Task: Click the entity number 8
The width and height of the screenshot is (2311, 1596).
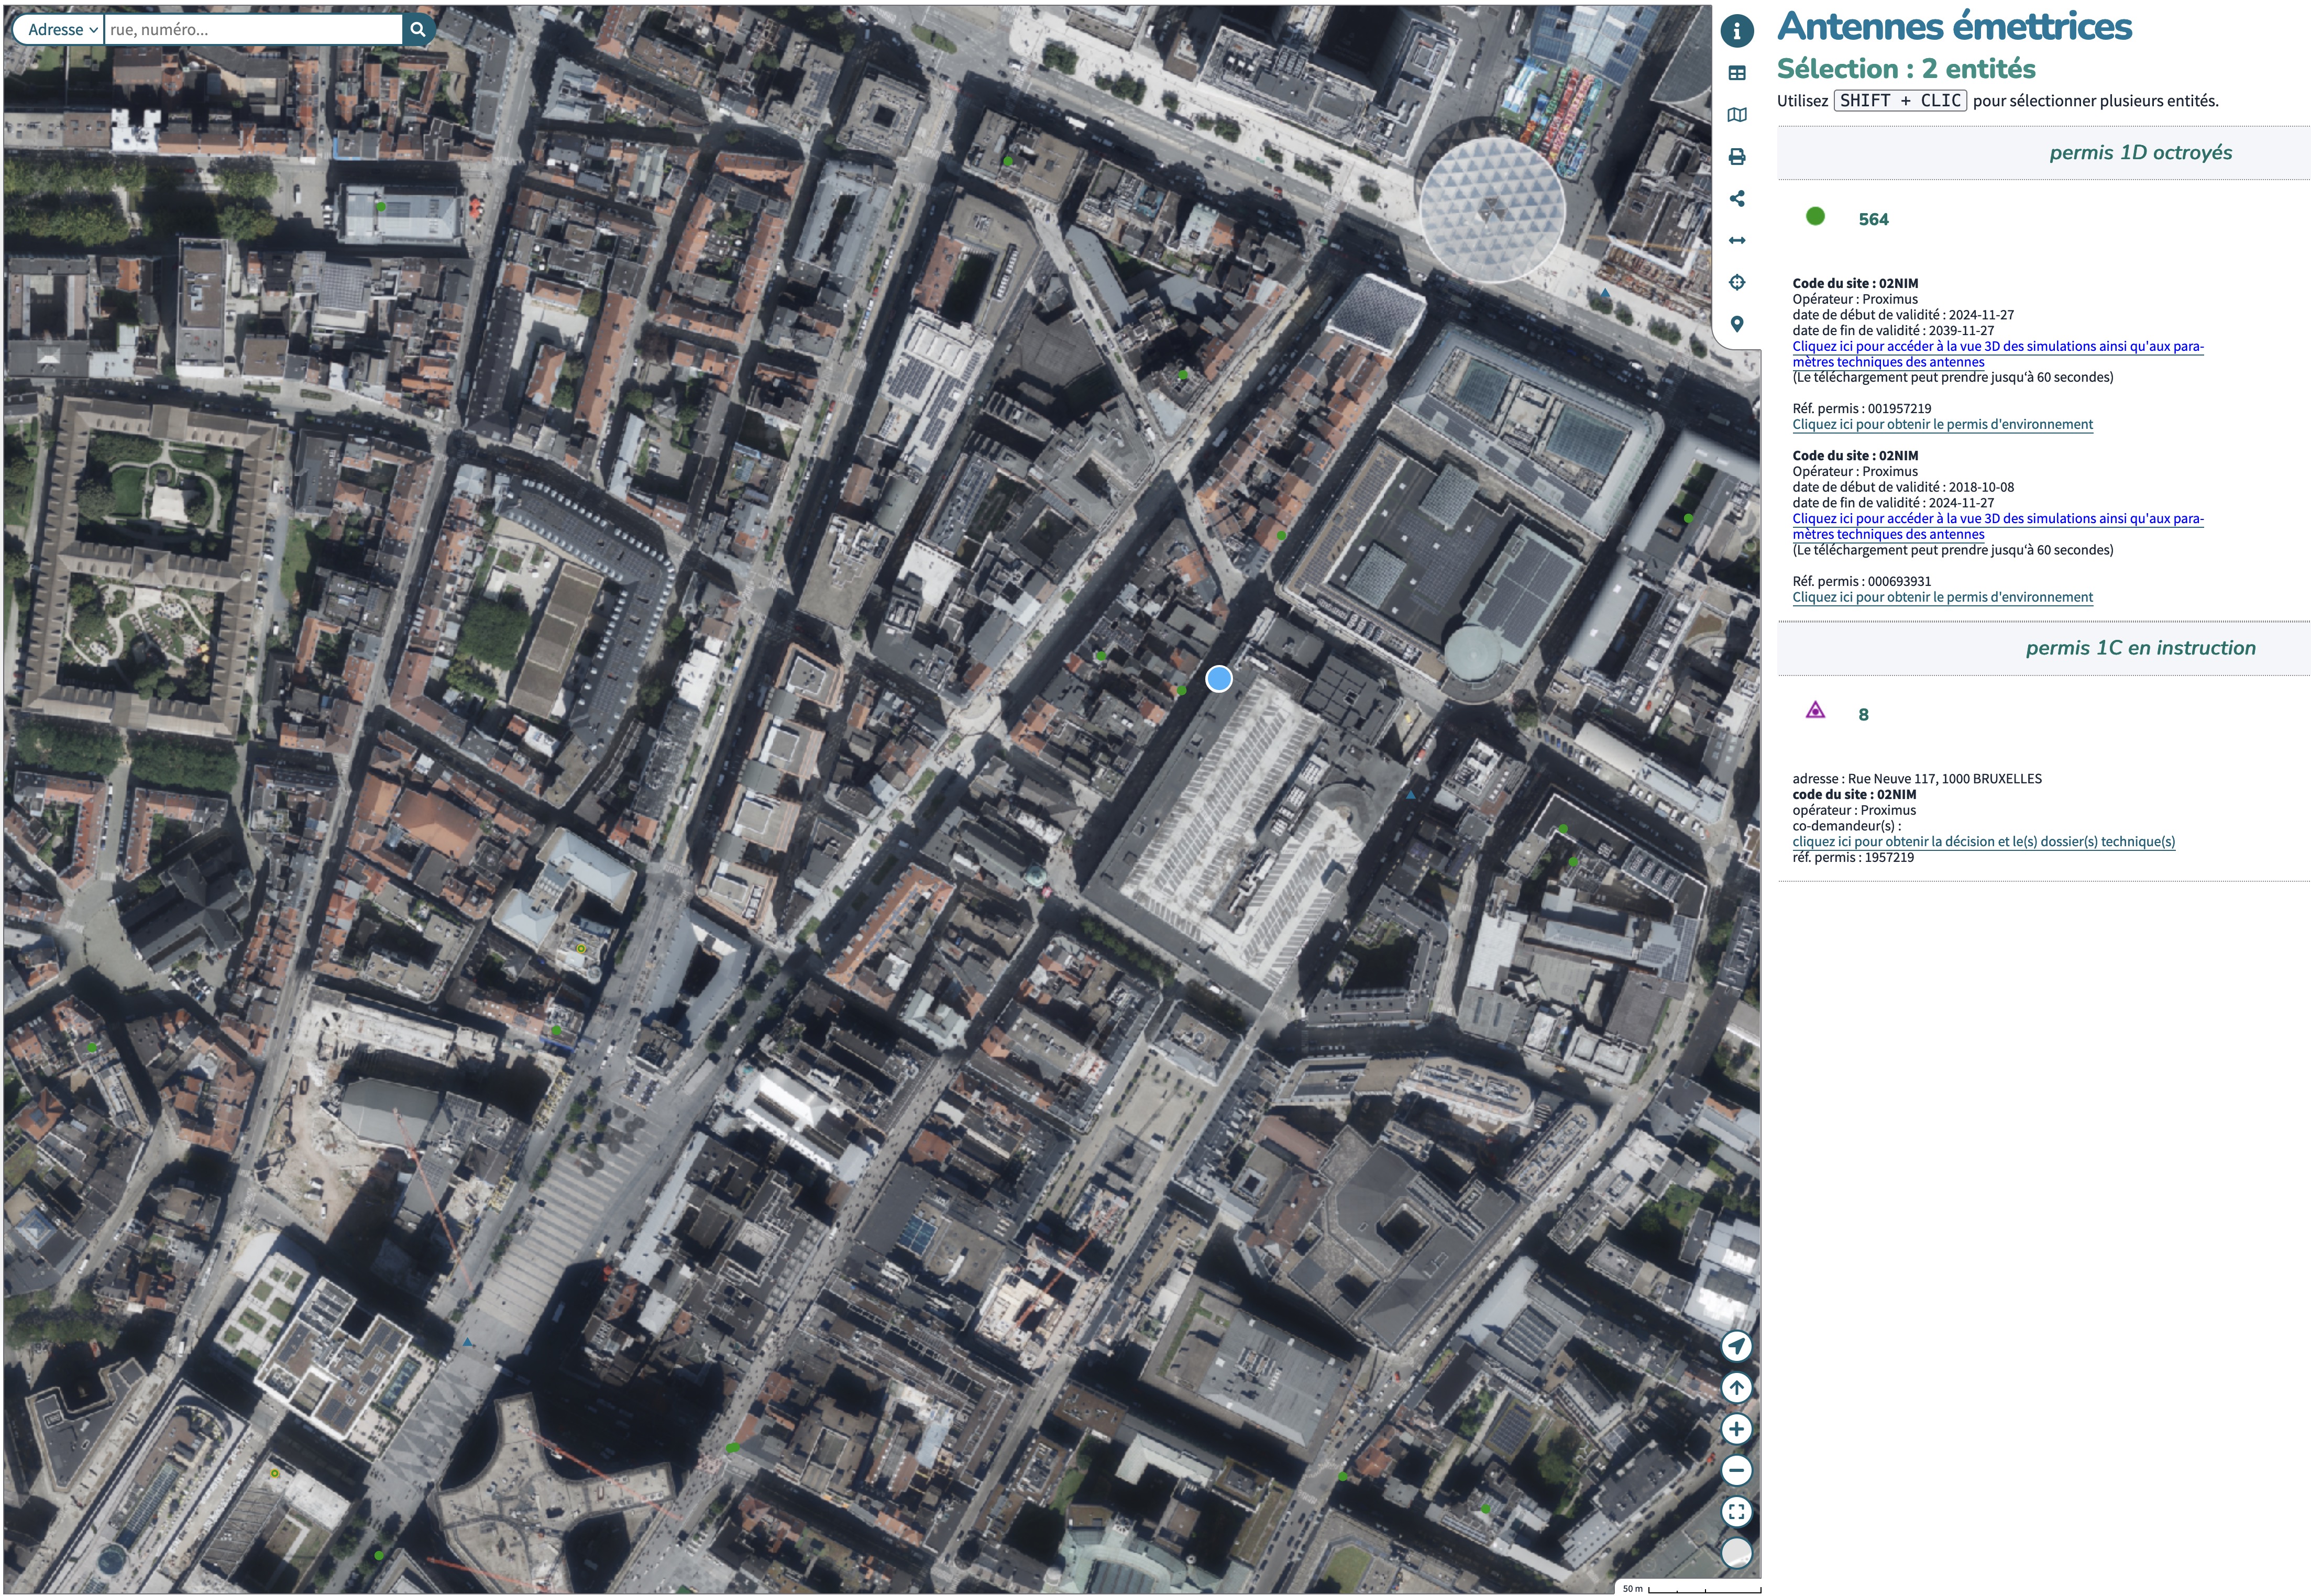Action: pos(1863,714)
